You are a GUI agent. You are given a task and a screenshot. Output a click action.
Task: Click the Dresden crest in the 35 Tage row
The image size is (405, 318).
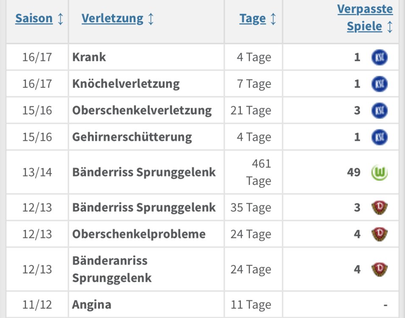pos(379,207)
